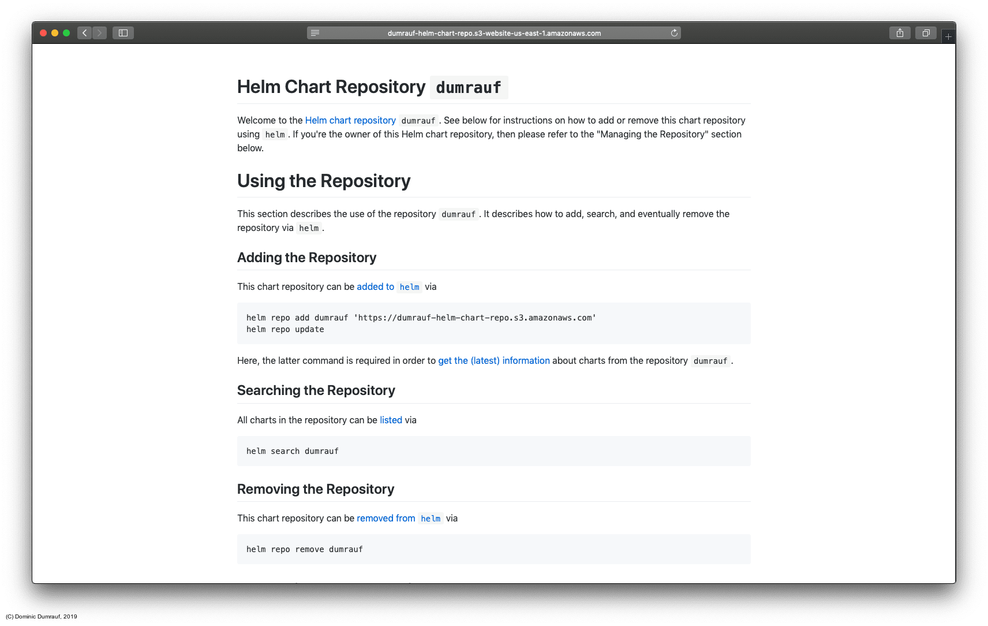The image size is (988, 626).
Task: Open a new tab
Action: click(948, 35)
